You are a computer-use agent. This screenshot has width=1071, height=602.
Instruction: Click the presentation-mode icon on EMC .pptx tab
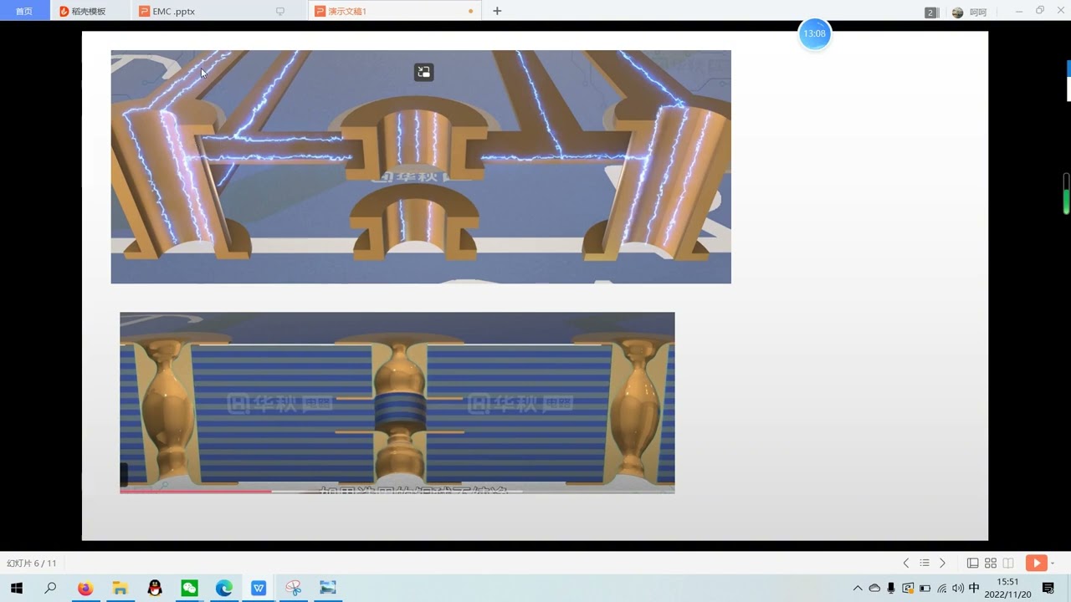(x=280, y=12)
